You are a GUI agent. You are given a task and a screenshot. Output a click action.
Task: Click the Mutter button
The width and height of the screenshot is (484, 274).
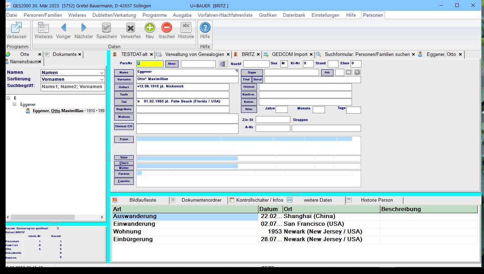pos(124,168)
